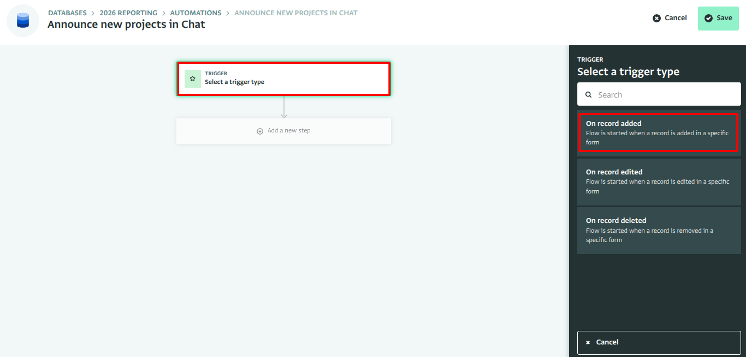Click Cancel at bottom of trigger panel
Viewport: 746px width, 357px height.
(x=659, y=342)
